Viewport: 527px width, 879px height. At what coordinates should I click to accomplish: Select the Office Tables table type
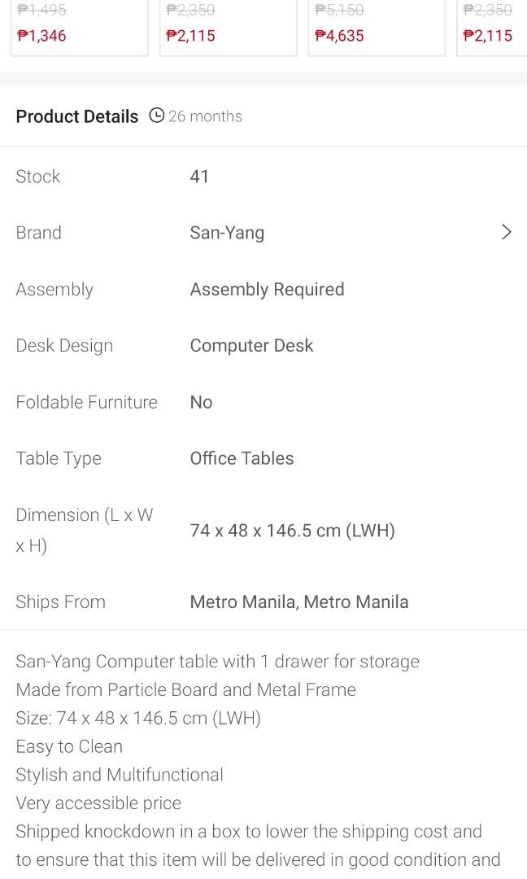tap(242, 458)
